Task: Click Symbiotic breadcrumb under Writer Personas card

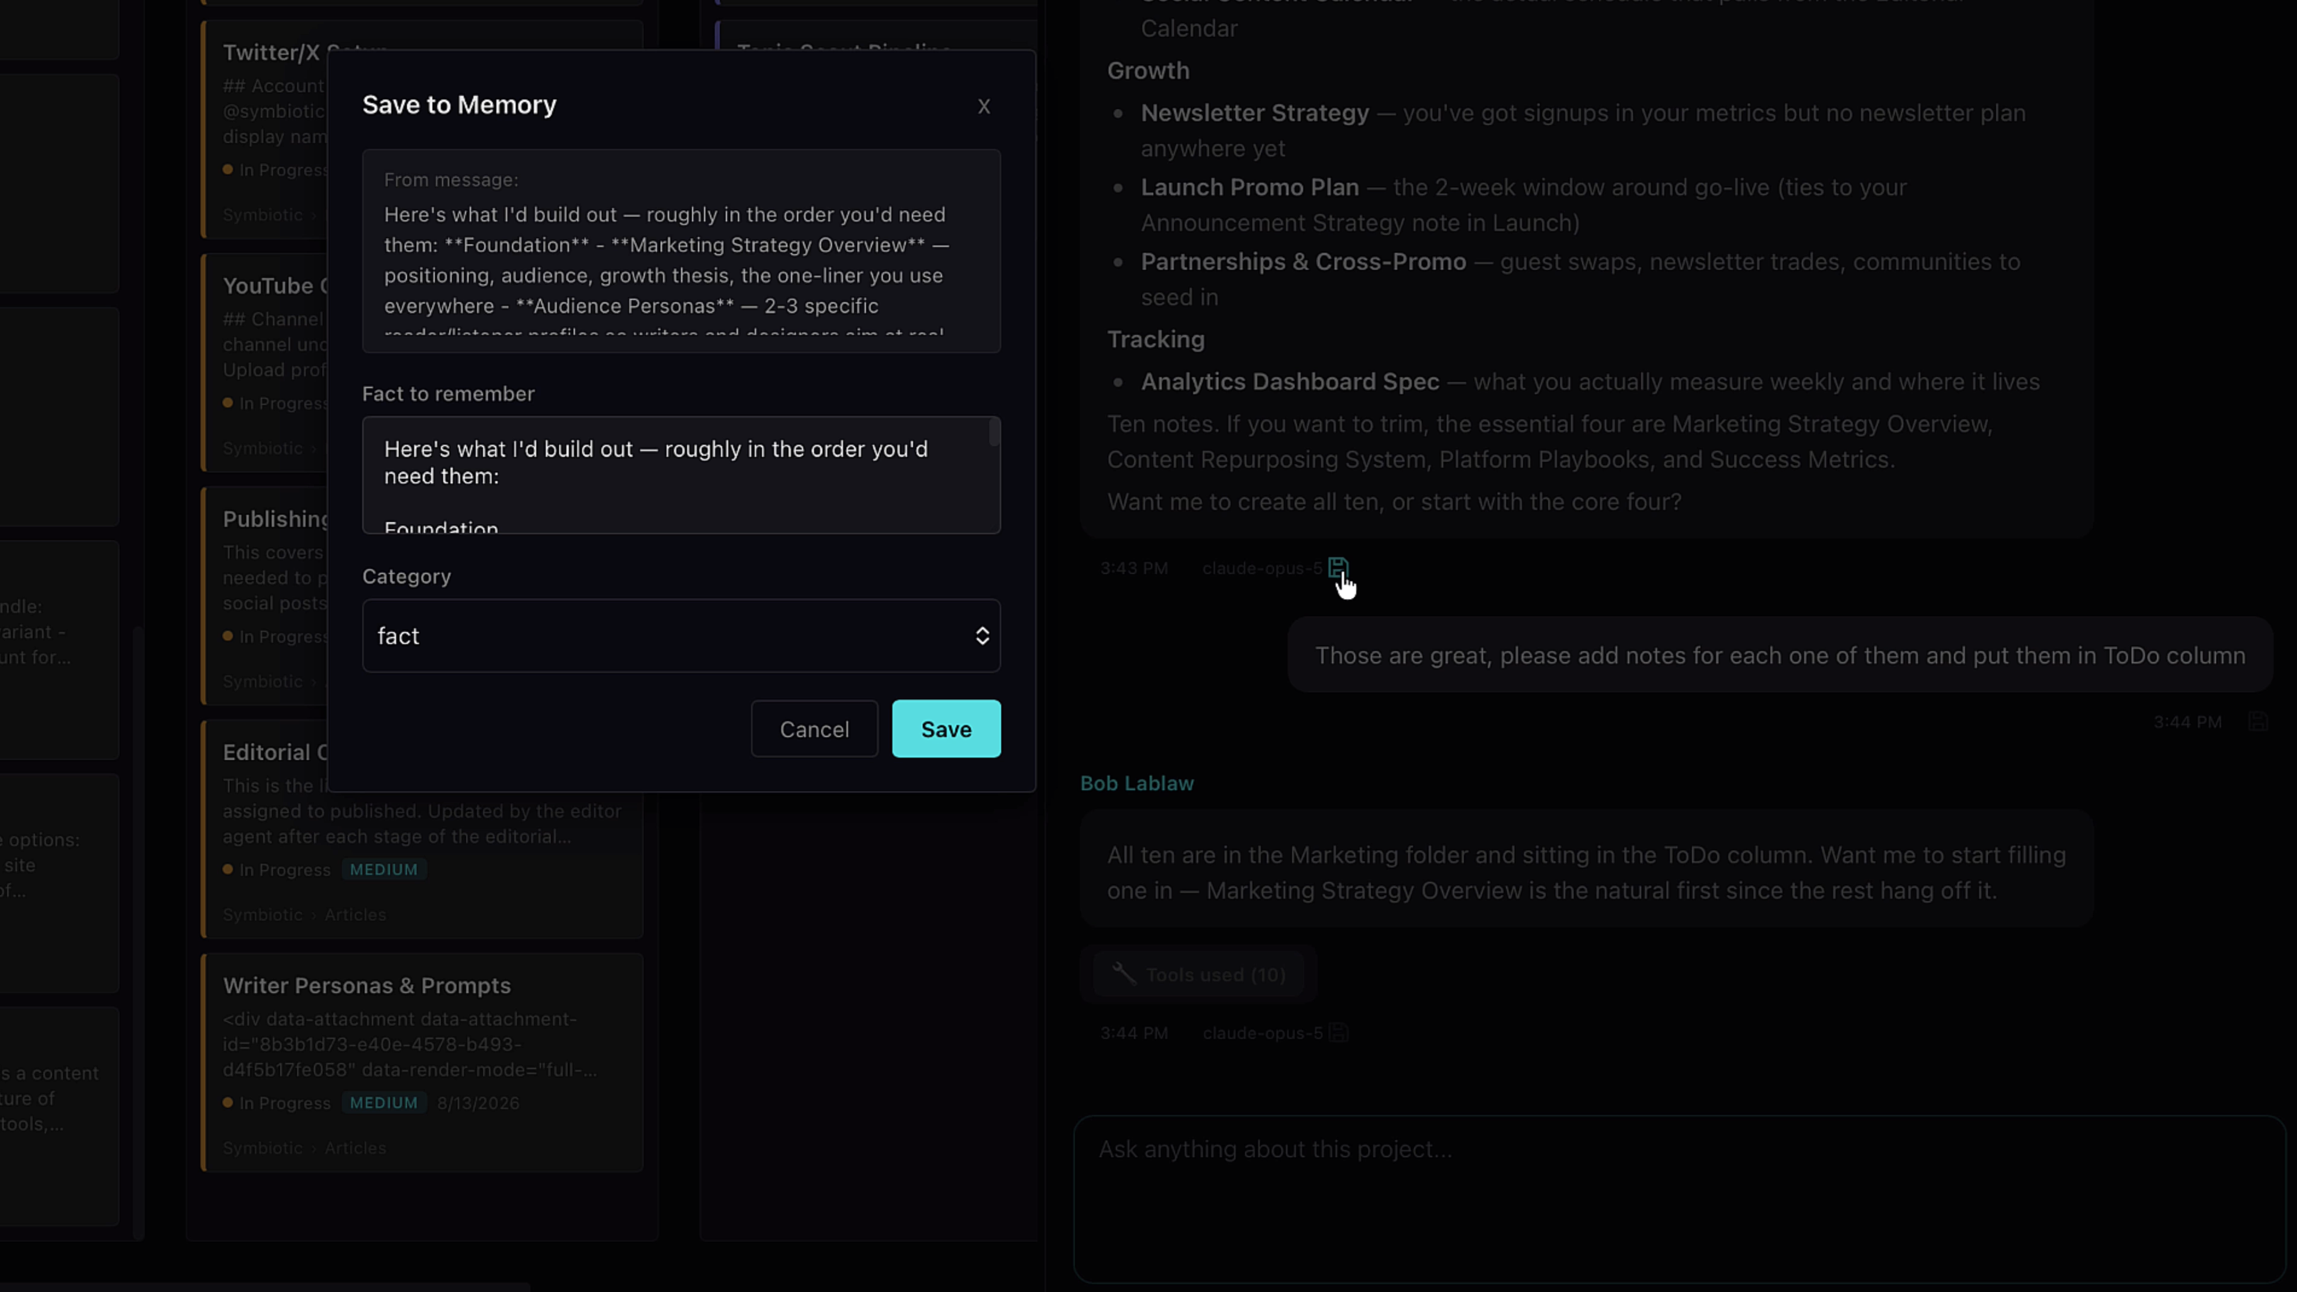Action: (262, 1148)
